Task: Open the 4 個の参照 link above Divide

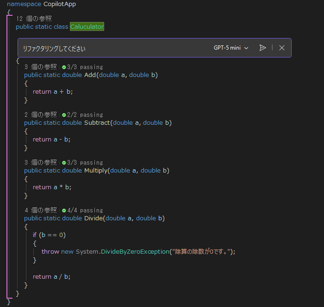Action: 41,211
